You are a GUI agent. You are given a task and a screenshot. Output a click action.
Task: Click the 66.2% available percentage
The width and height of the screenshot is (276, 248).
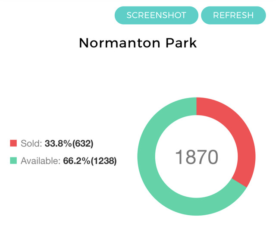[x=77, y=161]
